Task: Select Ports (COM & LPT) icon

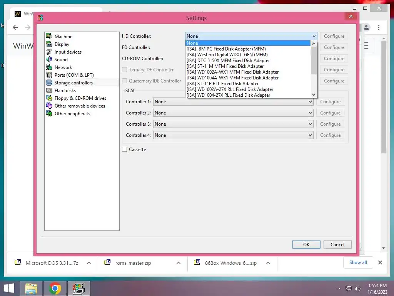Action: point(49,75)
